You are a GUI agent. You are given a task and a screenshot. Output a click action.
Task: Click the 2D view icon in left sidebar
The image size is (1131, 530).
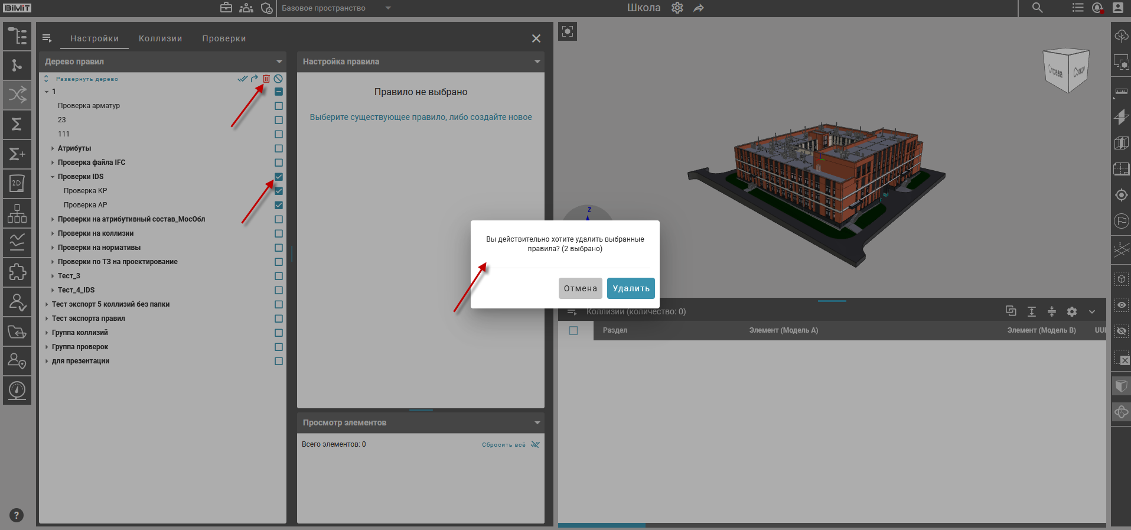coord(17,183)
